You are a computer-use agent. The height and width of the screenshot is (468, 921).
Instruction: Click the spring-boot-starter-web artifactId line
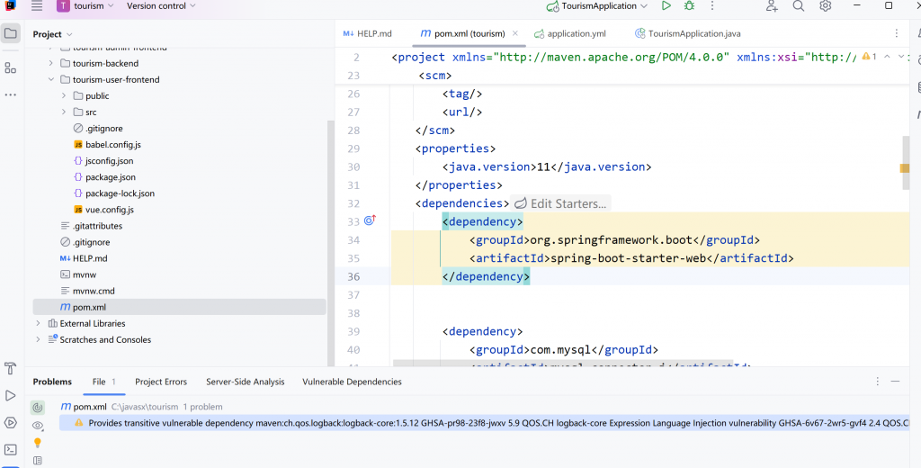pyautogui.click(x=631, y=258)
